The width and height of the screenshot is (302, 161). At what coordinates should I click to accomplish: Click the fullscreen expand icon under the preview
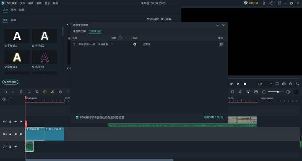[297, 84]
